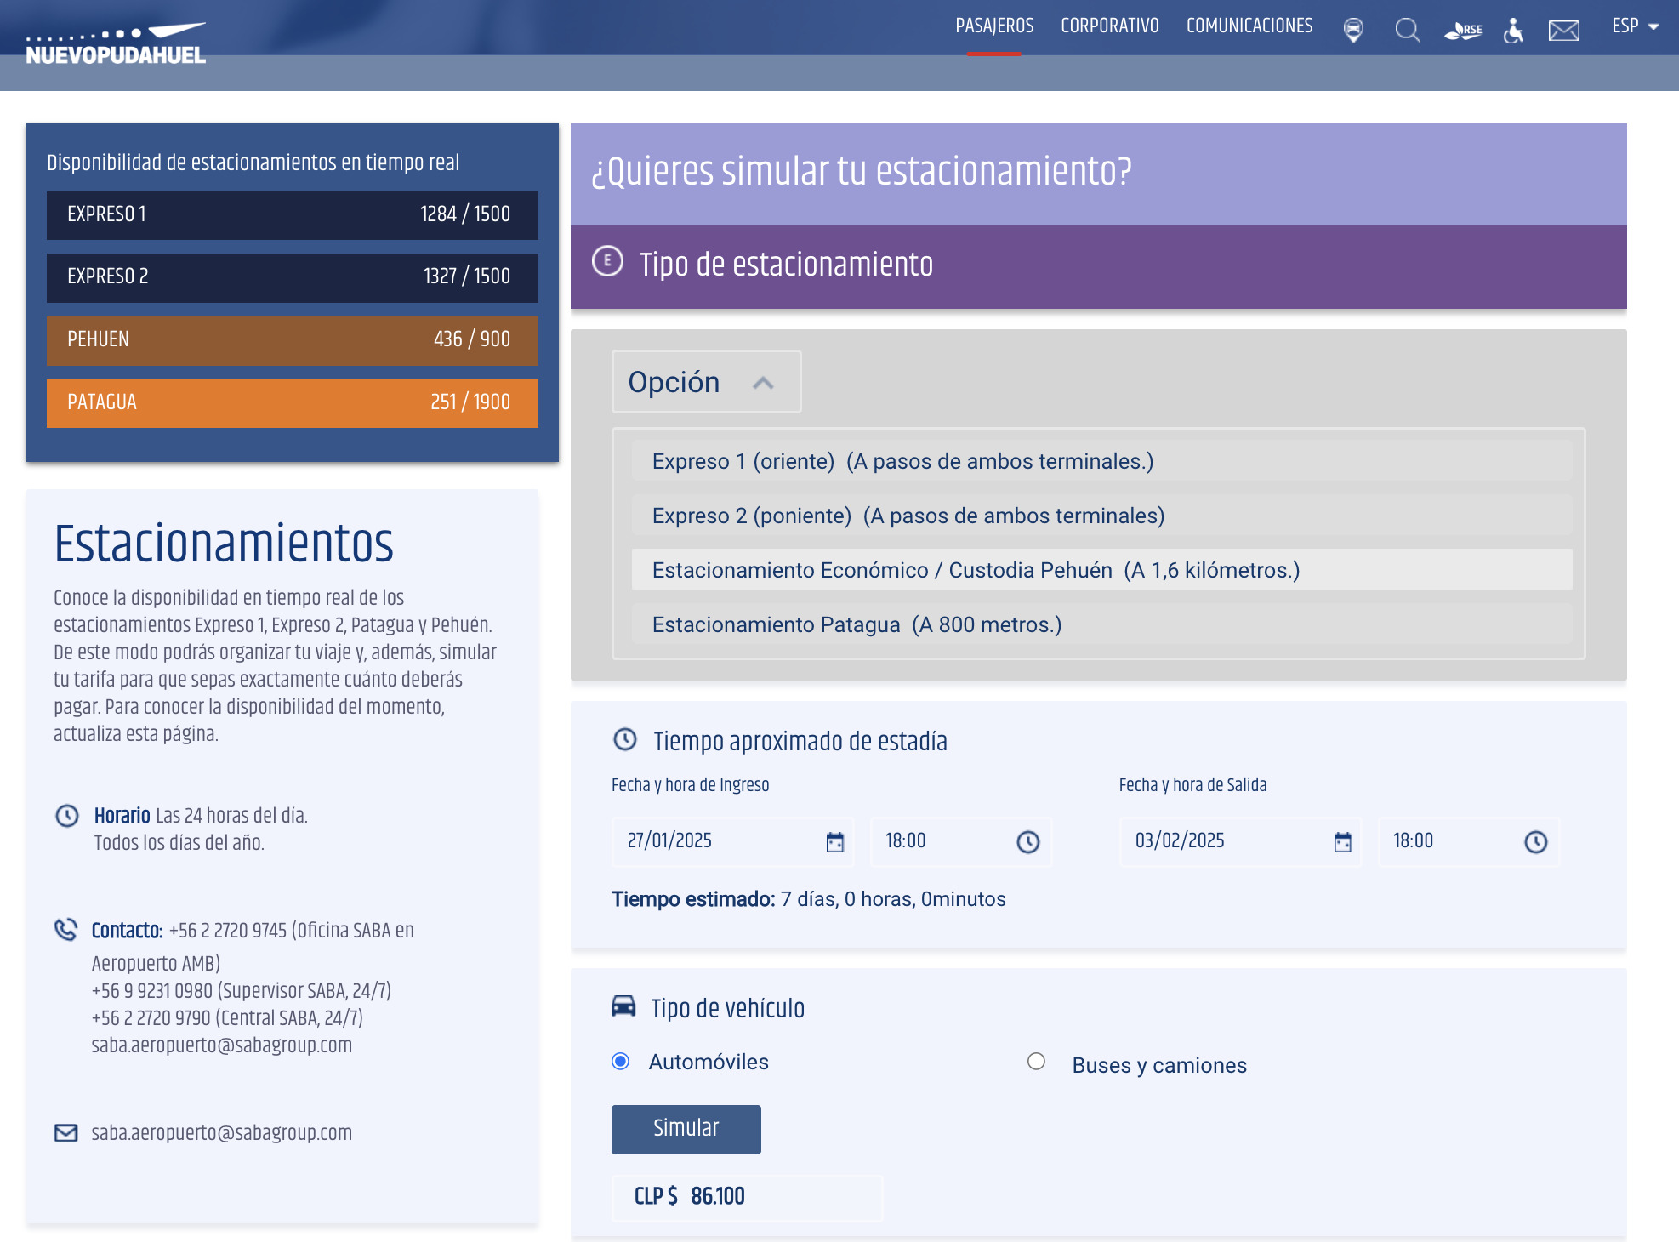The image size is (1679, 1242).
Task: Open the transport taxi icon in the header
Action: click(1353, 31)
